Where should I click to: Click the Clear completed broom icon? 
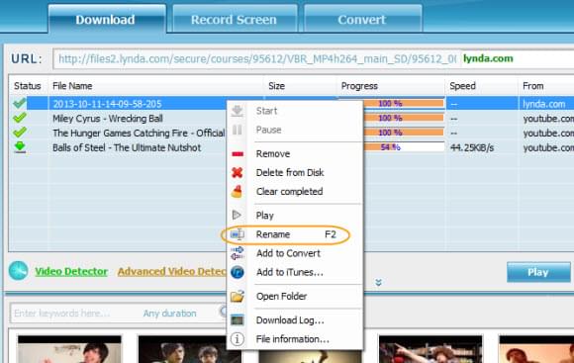click(x=237, y=191)
